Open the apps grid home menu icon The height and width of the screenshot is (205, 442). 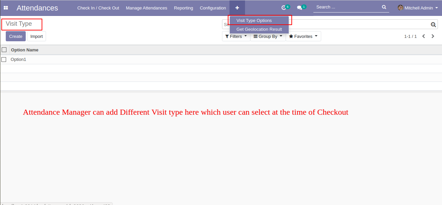(6, 8)
